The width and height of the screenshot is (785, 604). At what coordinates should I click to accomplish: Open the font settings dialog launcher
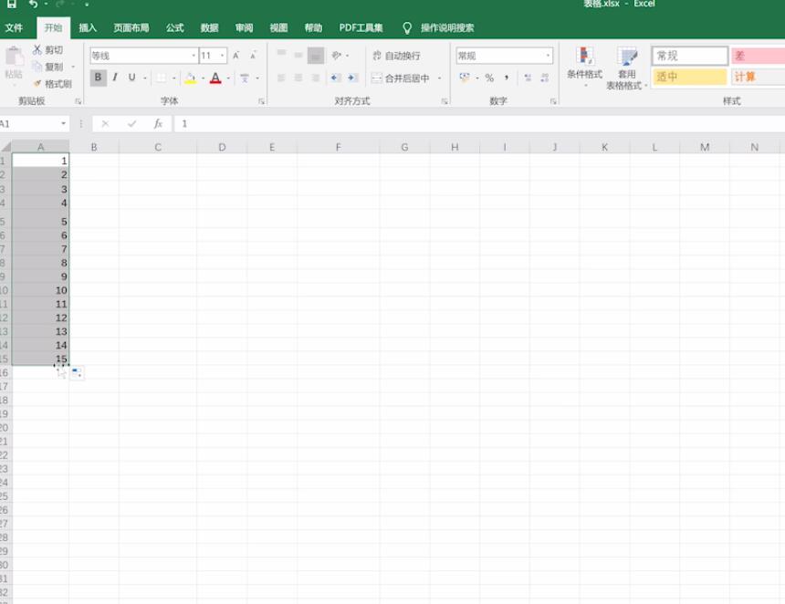tap(261, 101)
